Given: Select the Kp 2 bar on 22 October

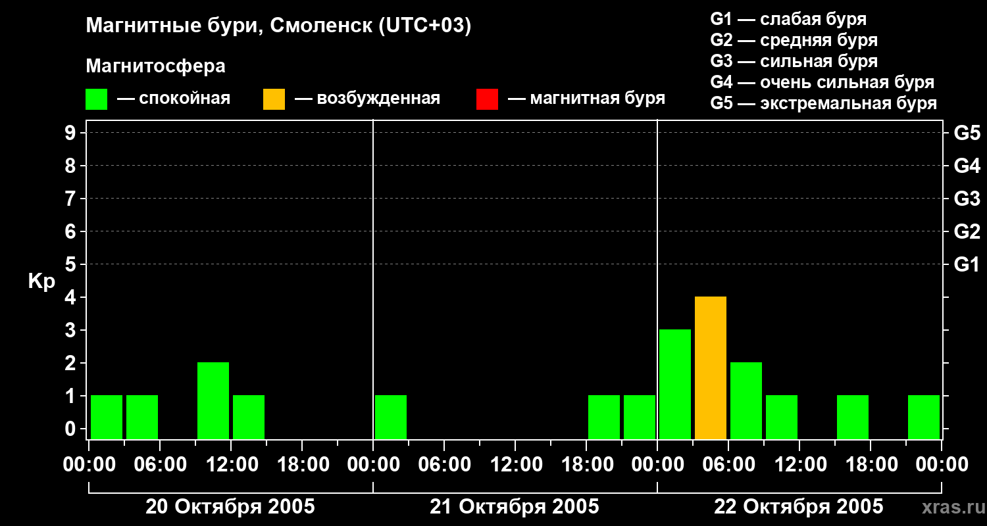Looking at the screenshot, I should (x=746, y=400).
